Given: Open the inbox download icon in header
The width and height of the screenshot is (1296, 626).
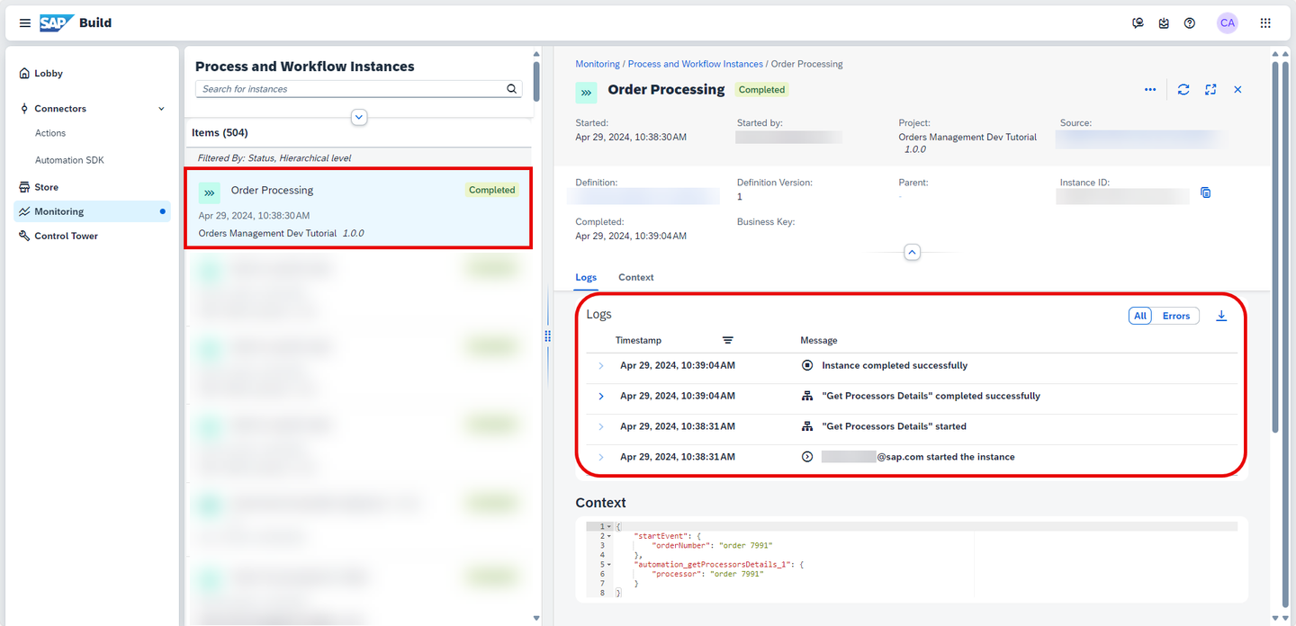Looking at the screenshot, I should [x=1164, y=23].
